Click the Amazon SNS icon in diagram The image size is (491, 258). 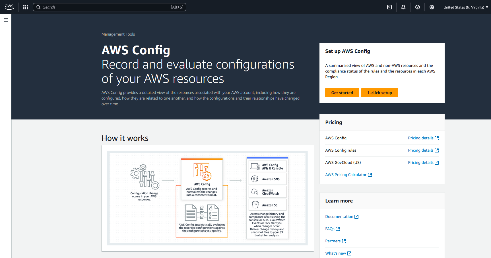[255, 179]
